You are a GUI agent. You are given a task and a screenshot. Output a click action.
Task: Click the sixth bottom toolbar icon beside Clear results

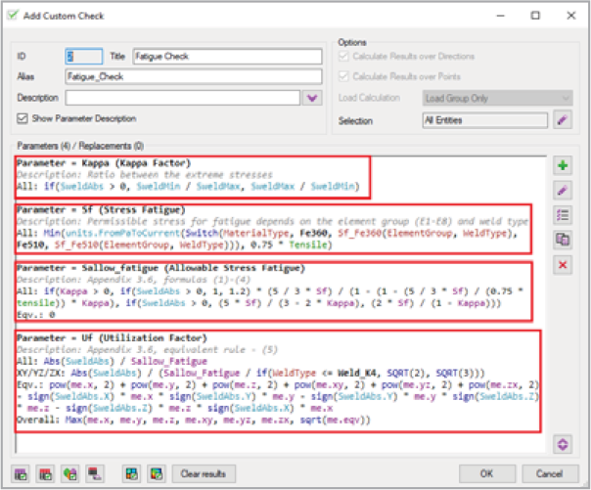(156, 473)
